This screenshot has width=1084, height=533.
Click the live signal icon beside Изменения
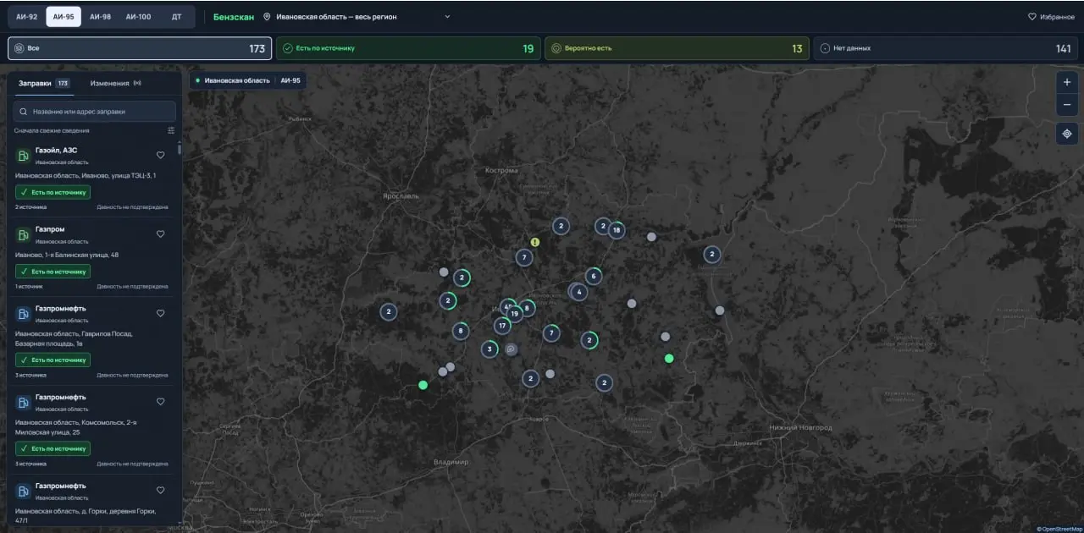pyautogui.click(x=137, y=83)
